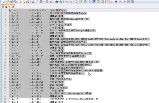Open Folder as Workspace icon
Viewport: 159px width, 103px height.
point(111,2)
